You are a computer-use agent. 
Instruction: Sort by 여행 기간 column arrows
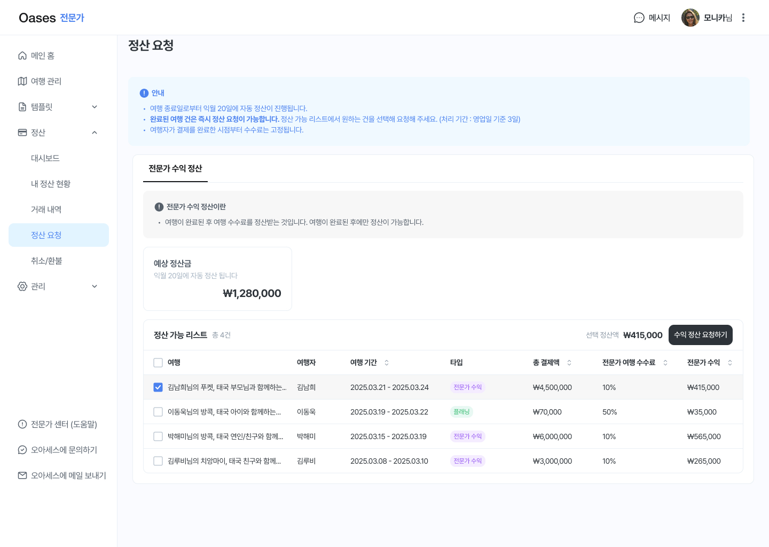pos(387,363)
